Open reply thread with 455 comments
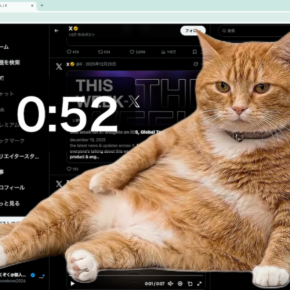 (73, 52)
